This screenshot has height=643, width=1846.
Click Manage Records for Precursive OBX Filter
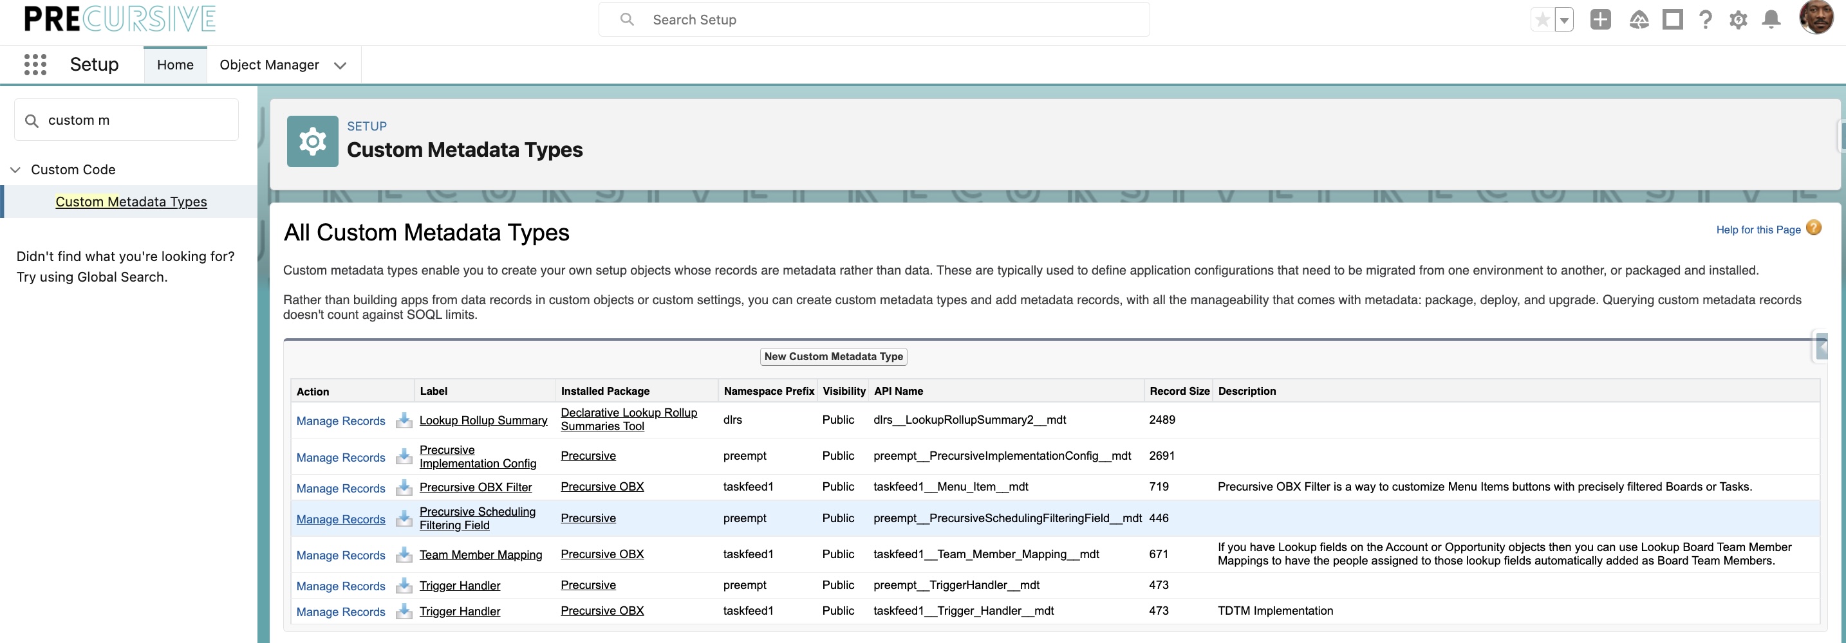click(340, 488)
